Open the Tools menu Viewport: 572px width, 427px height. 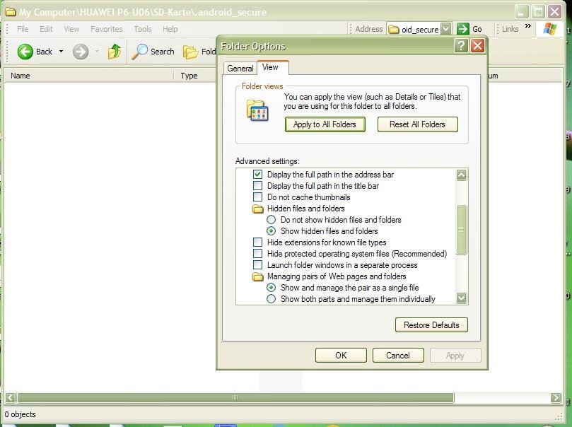point(143,29)
